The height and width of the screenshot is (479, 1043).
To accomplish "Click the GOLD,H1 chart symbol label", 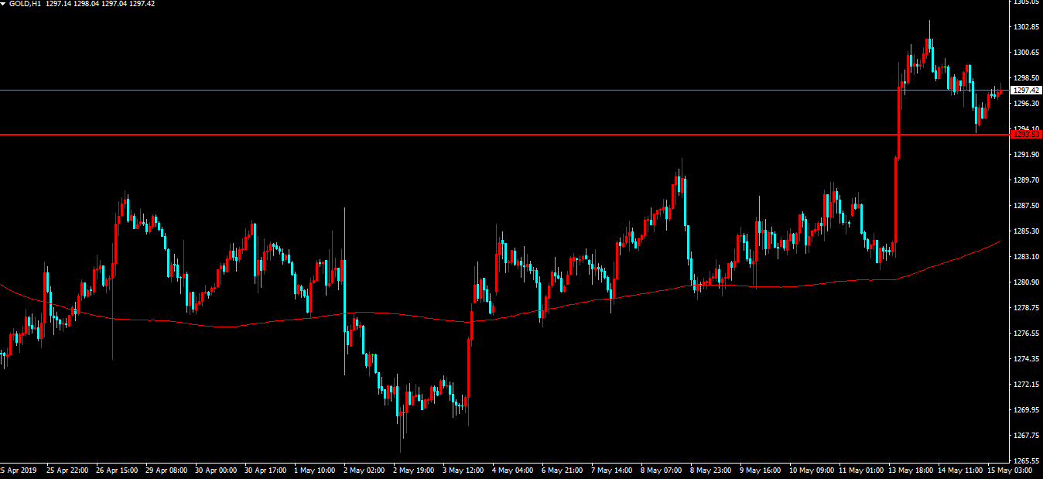I will point(25,4).
